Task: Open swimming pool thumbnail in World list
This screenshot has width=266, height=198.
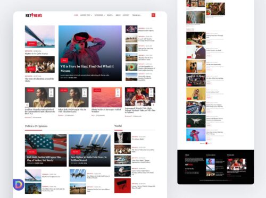Action: [122, 160]
